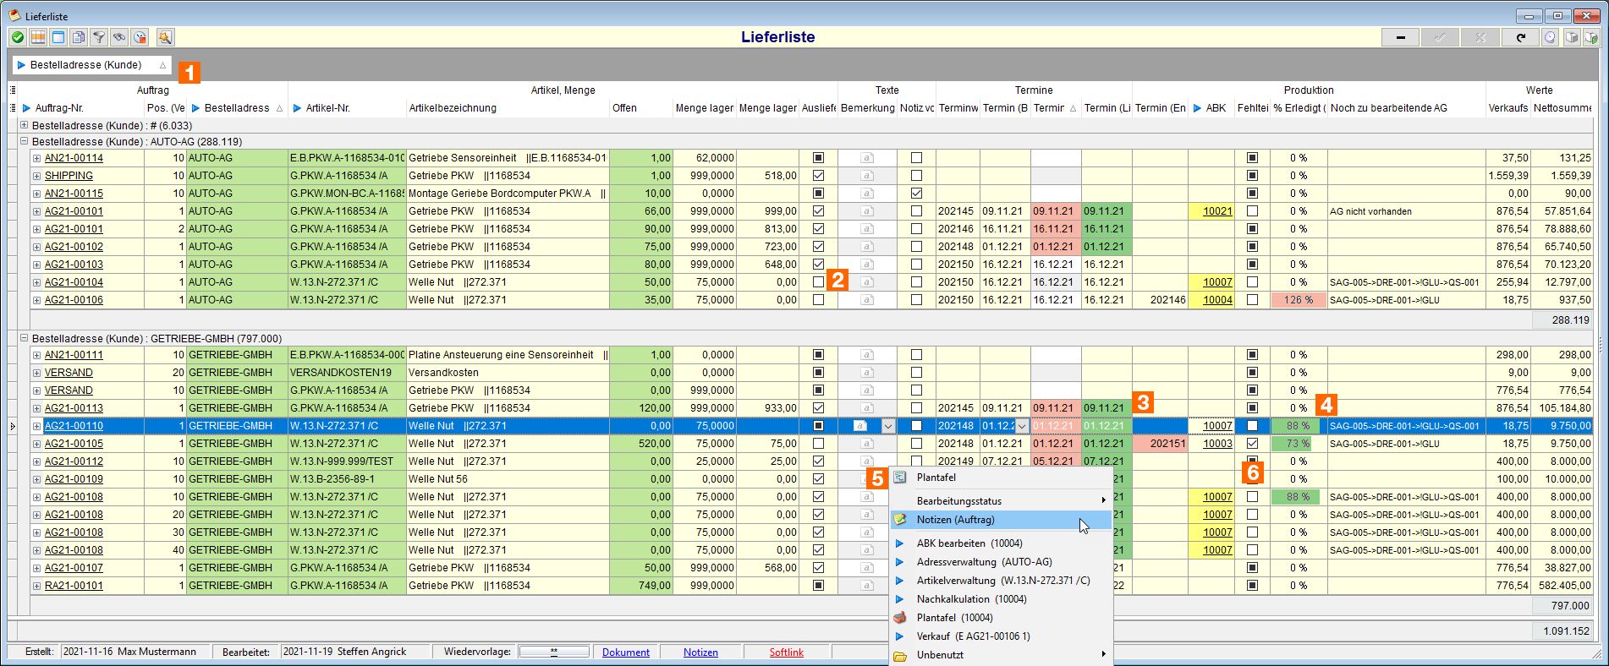Click the Bemerkung note icon in AG21-00110 row
This screenshot has height=666, width=1609.
click(x=860, y=426)
